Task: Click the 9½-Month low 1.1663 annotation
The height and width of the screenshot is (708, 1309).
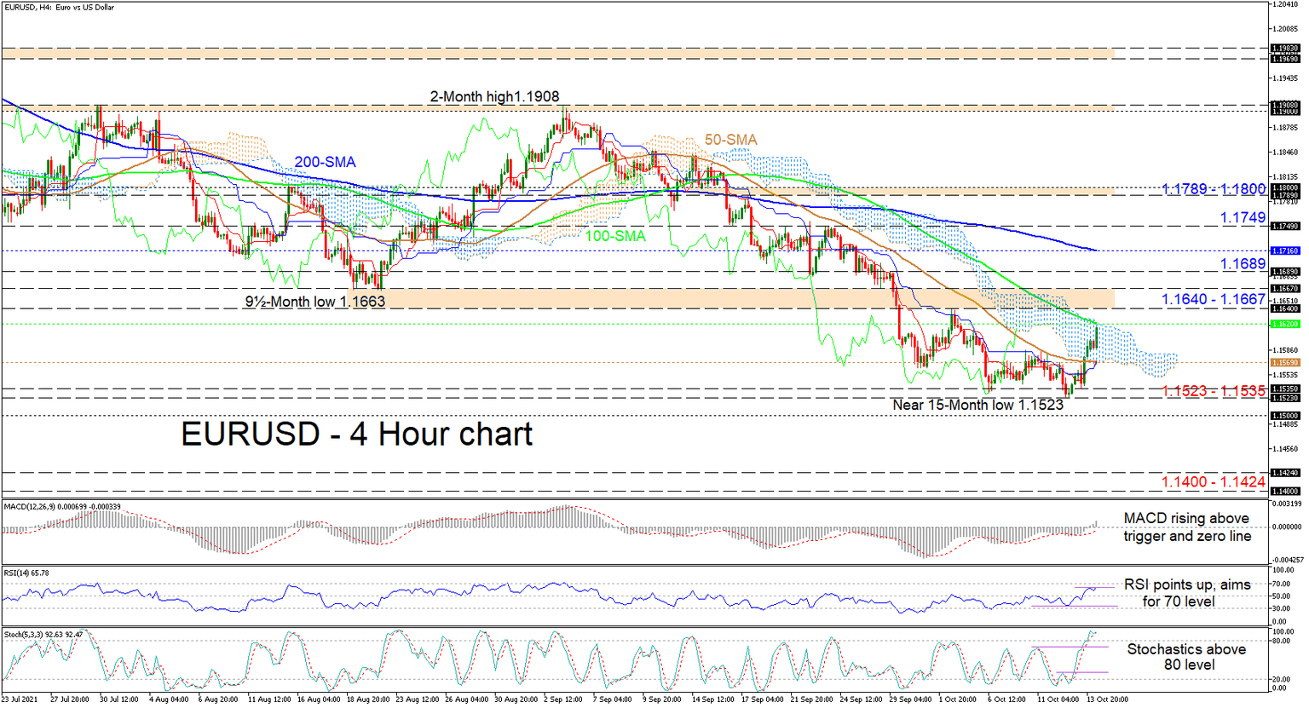Action: click(x=313, y=302)
